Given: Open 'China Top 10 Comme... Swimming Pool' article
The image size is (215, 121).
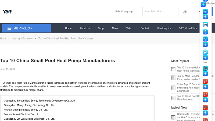Looking at the screenshot, I should [x=188, y=88].
